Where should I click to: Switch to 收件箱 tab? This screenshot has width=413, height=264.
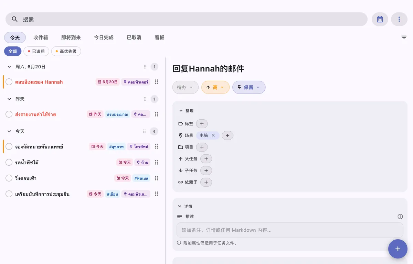pos(41,37)
